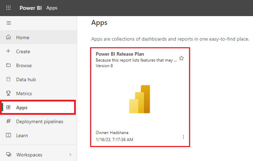Viewport: 253px width, 161px height.
Task: Click the Browse folder icon
Action: click(x=8, y=65)
